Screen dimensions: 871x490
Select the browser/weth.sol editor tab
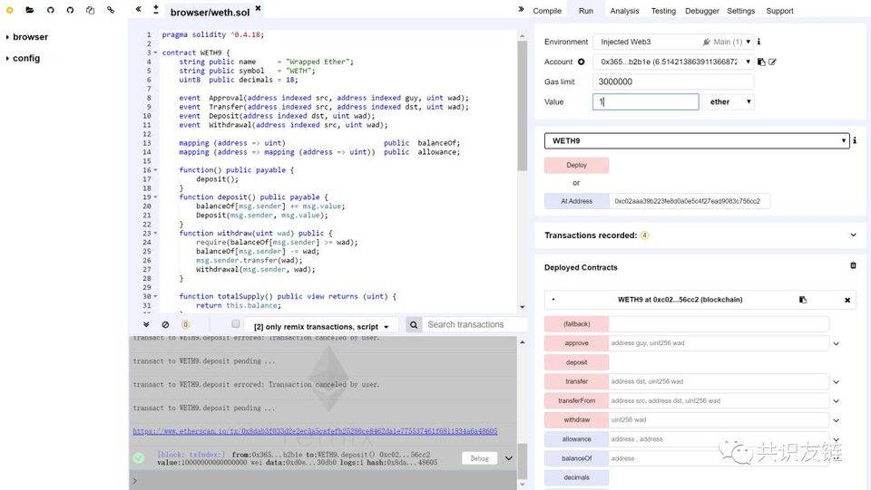pos(210,12)
